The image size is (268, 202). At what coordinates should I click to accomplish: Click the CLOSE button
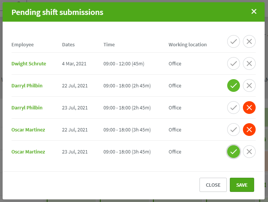coord(213,185)
